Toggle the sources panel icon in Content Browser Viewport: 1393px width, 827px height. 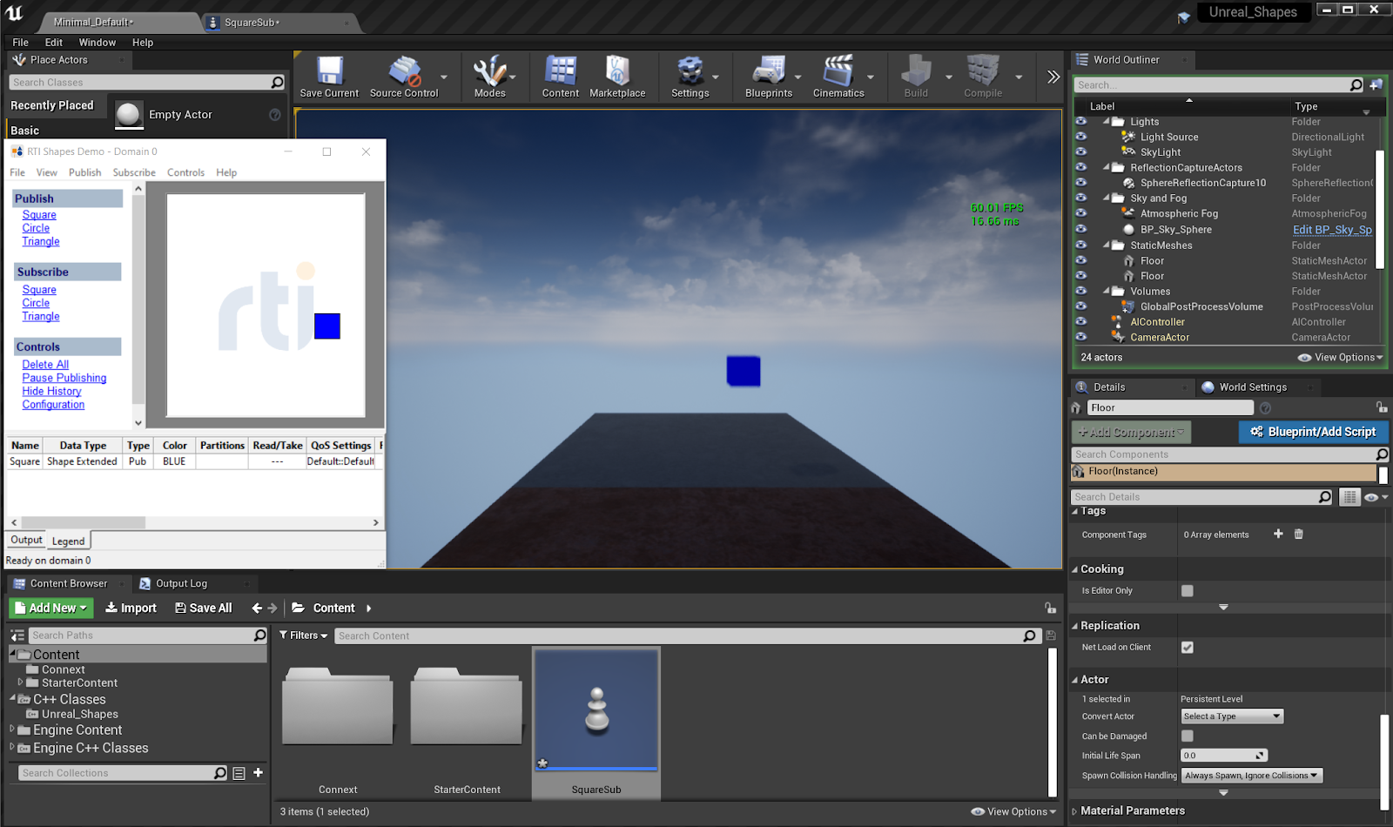(x=17, y=635)
